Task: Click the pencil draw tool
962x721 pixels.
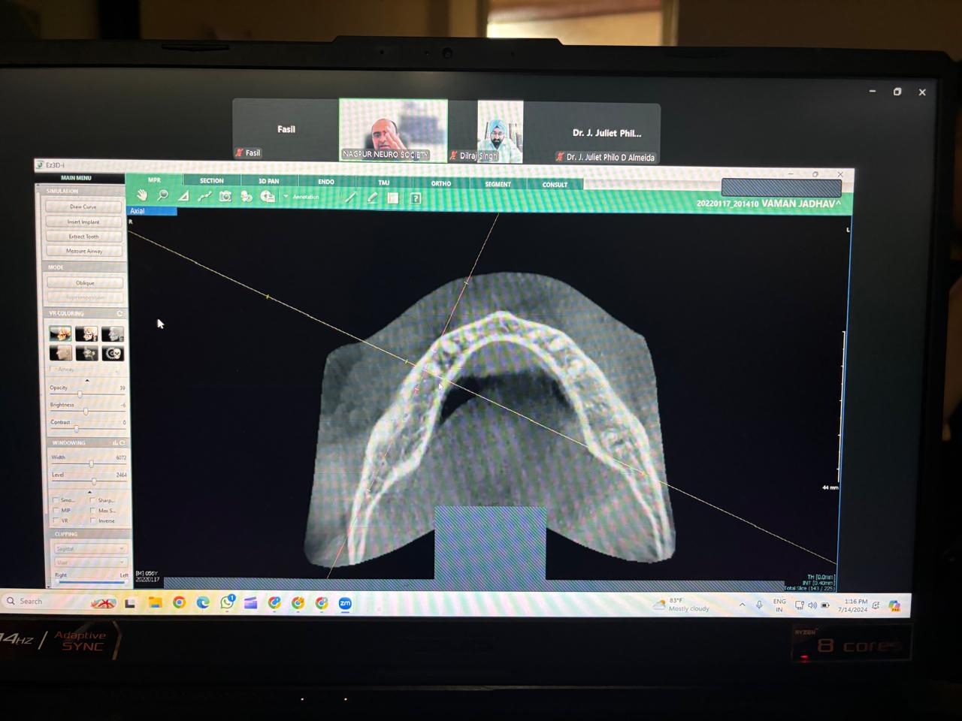Action: point(372,198)
